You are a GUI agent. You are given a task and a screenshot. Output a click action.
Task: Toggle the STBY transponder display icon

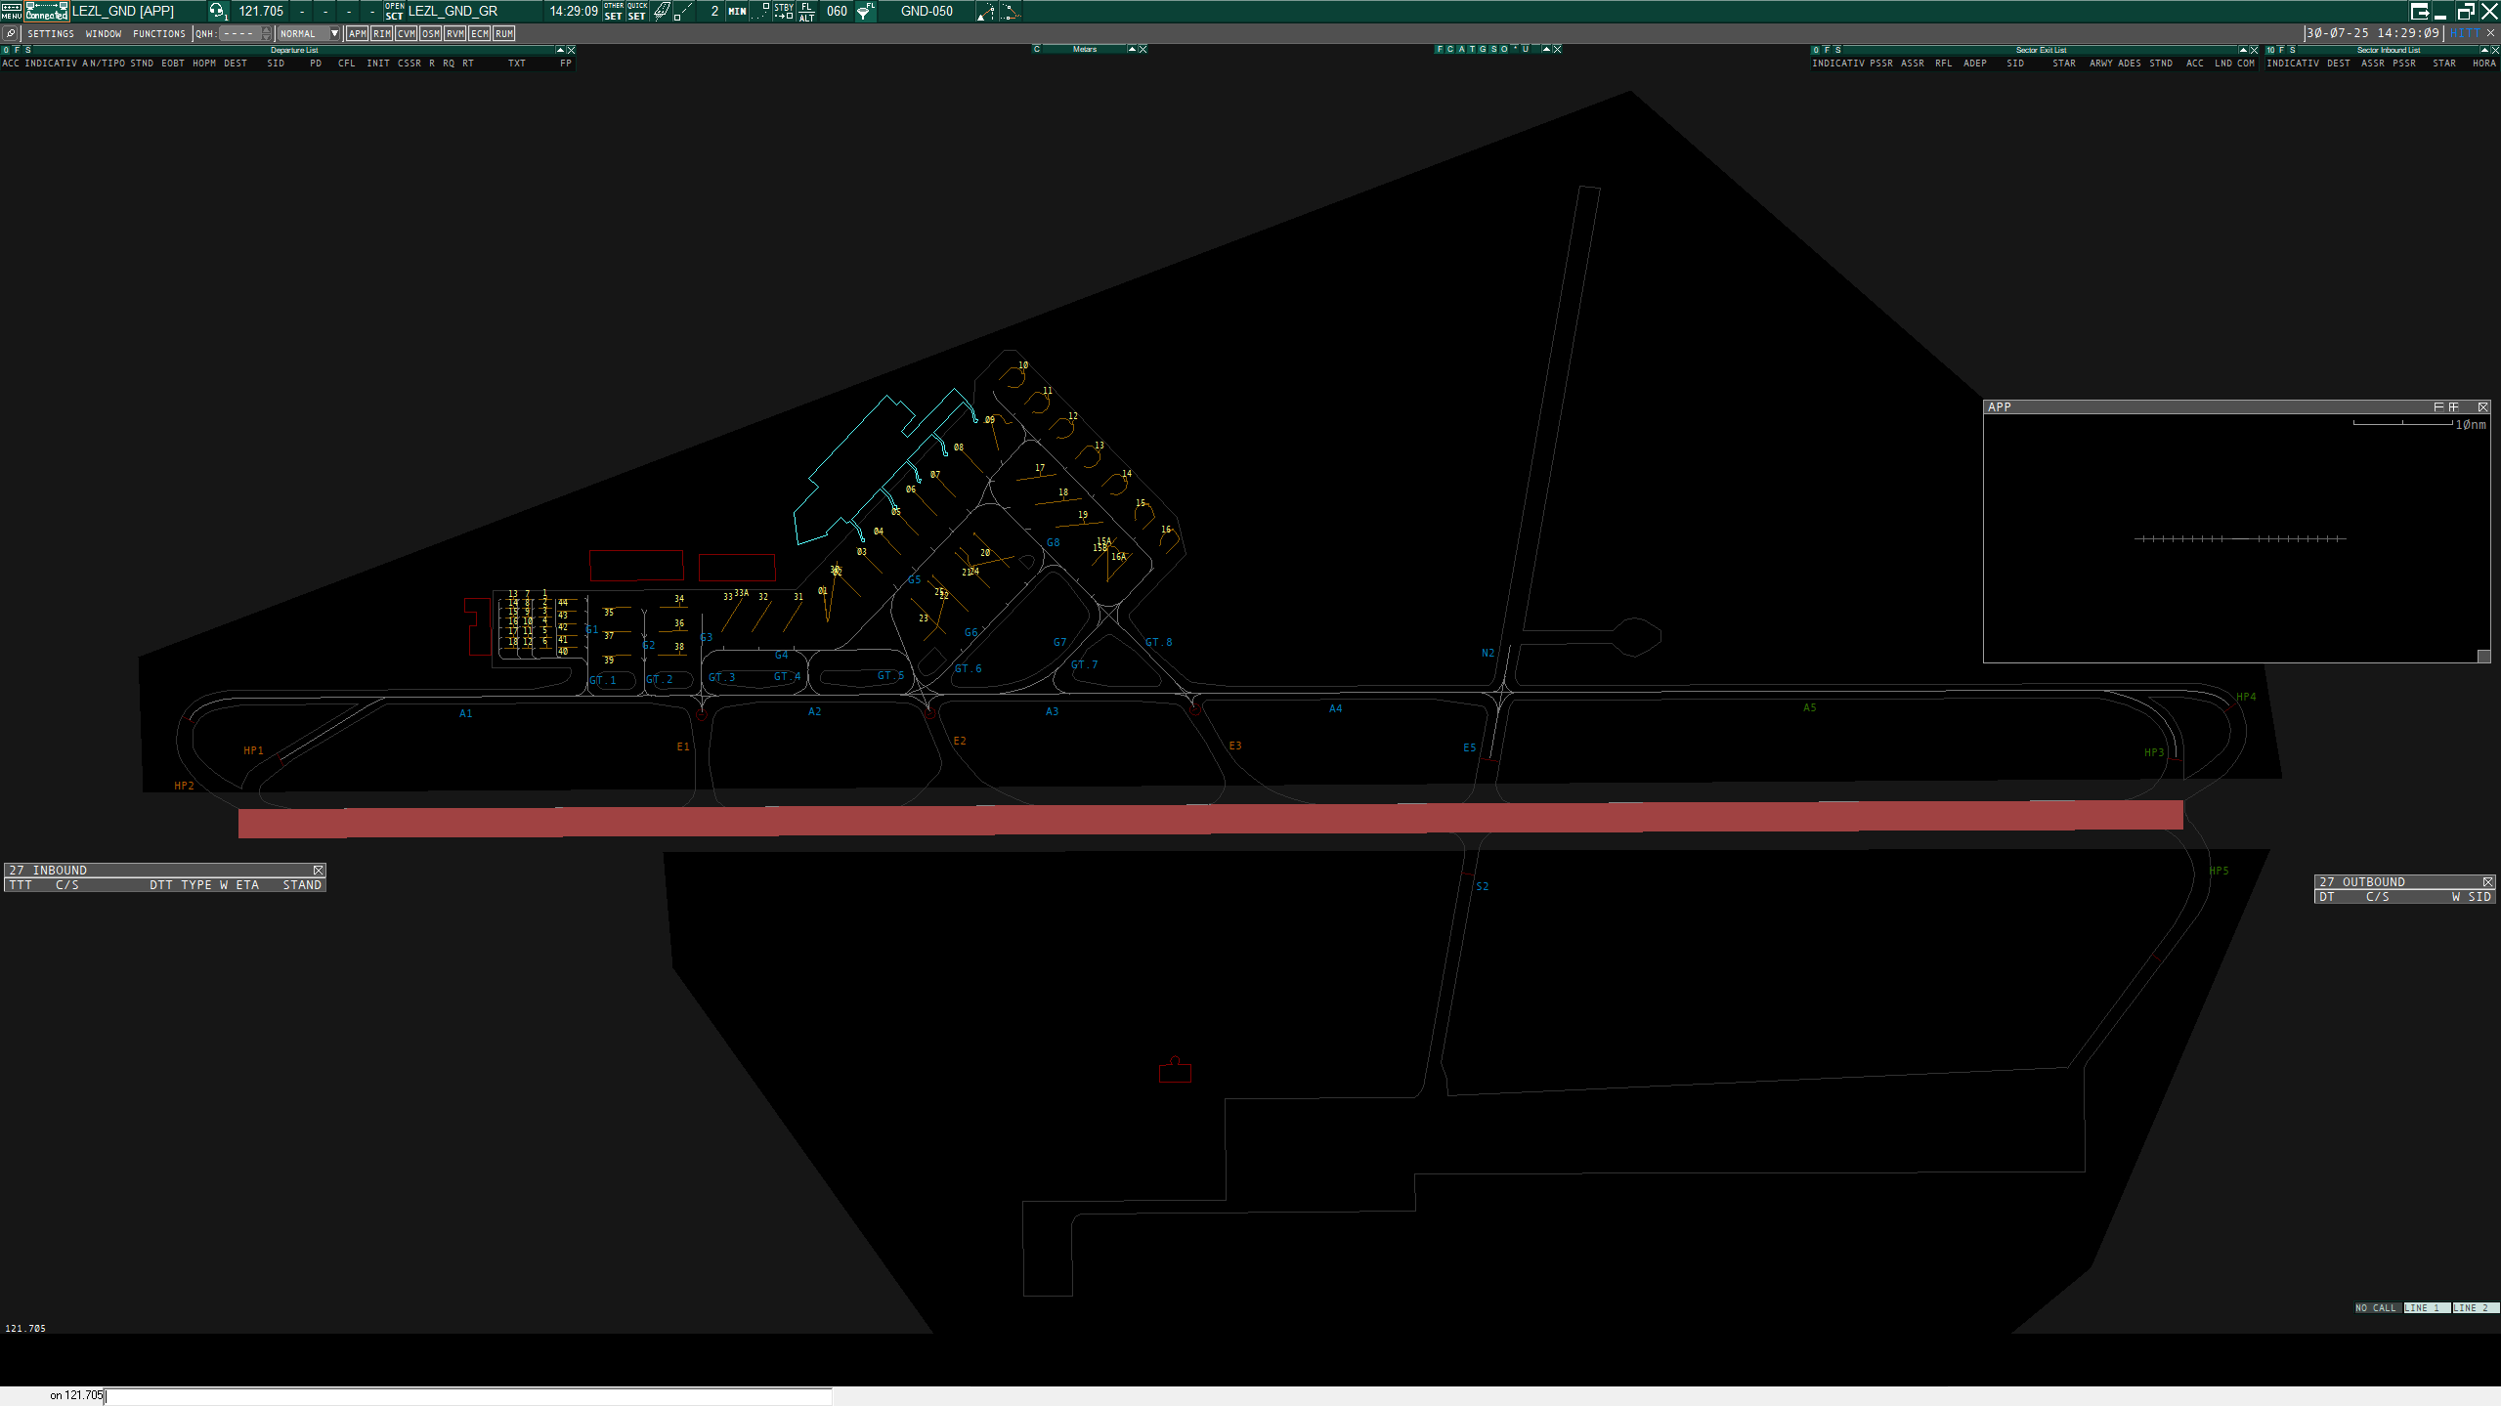[784, 11]
